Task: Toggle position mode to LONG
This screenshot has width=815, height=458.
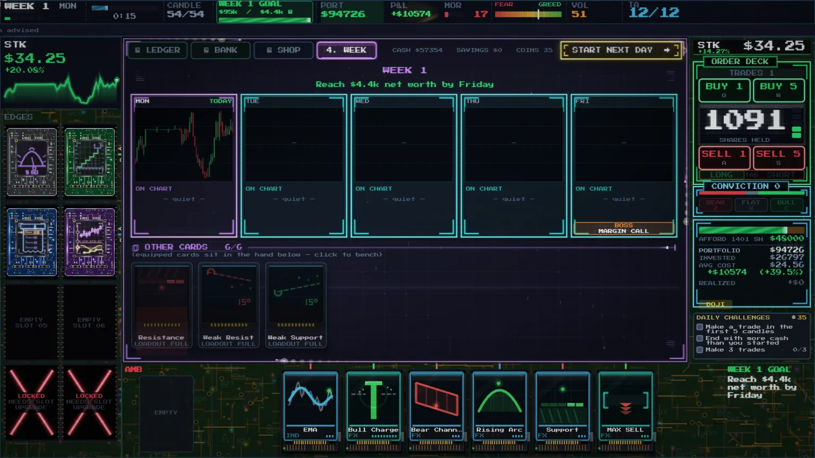Action: (x=721, y=175)
